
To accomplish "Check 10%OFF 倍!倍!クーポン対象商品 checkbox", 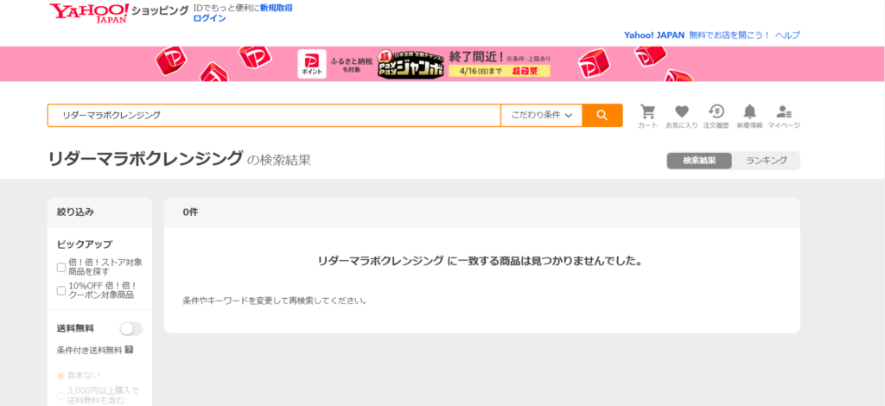I will pos(61,290).
